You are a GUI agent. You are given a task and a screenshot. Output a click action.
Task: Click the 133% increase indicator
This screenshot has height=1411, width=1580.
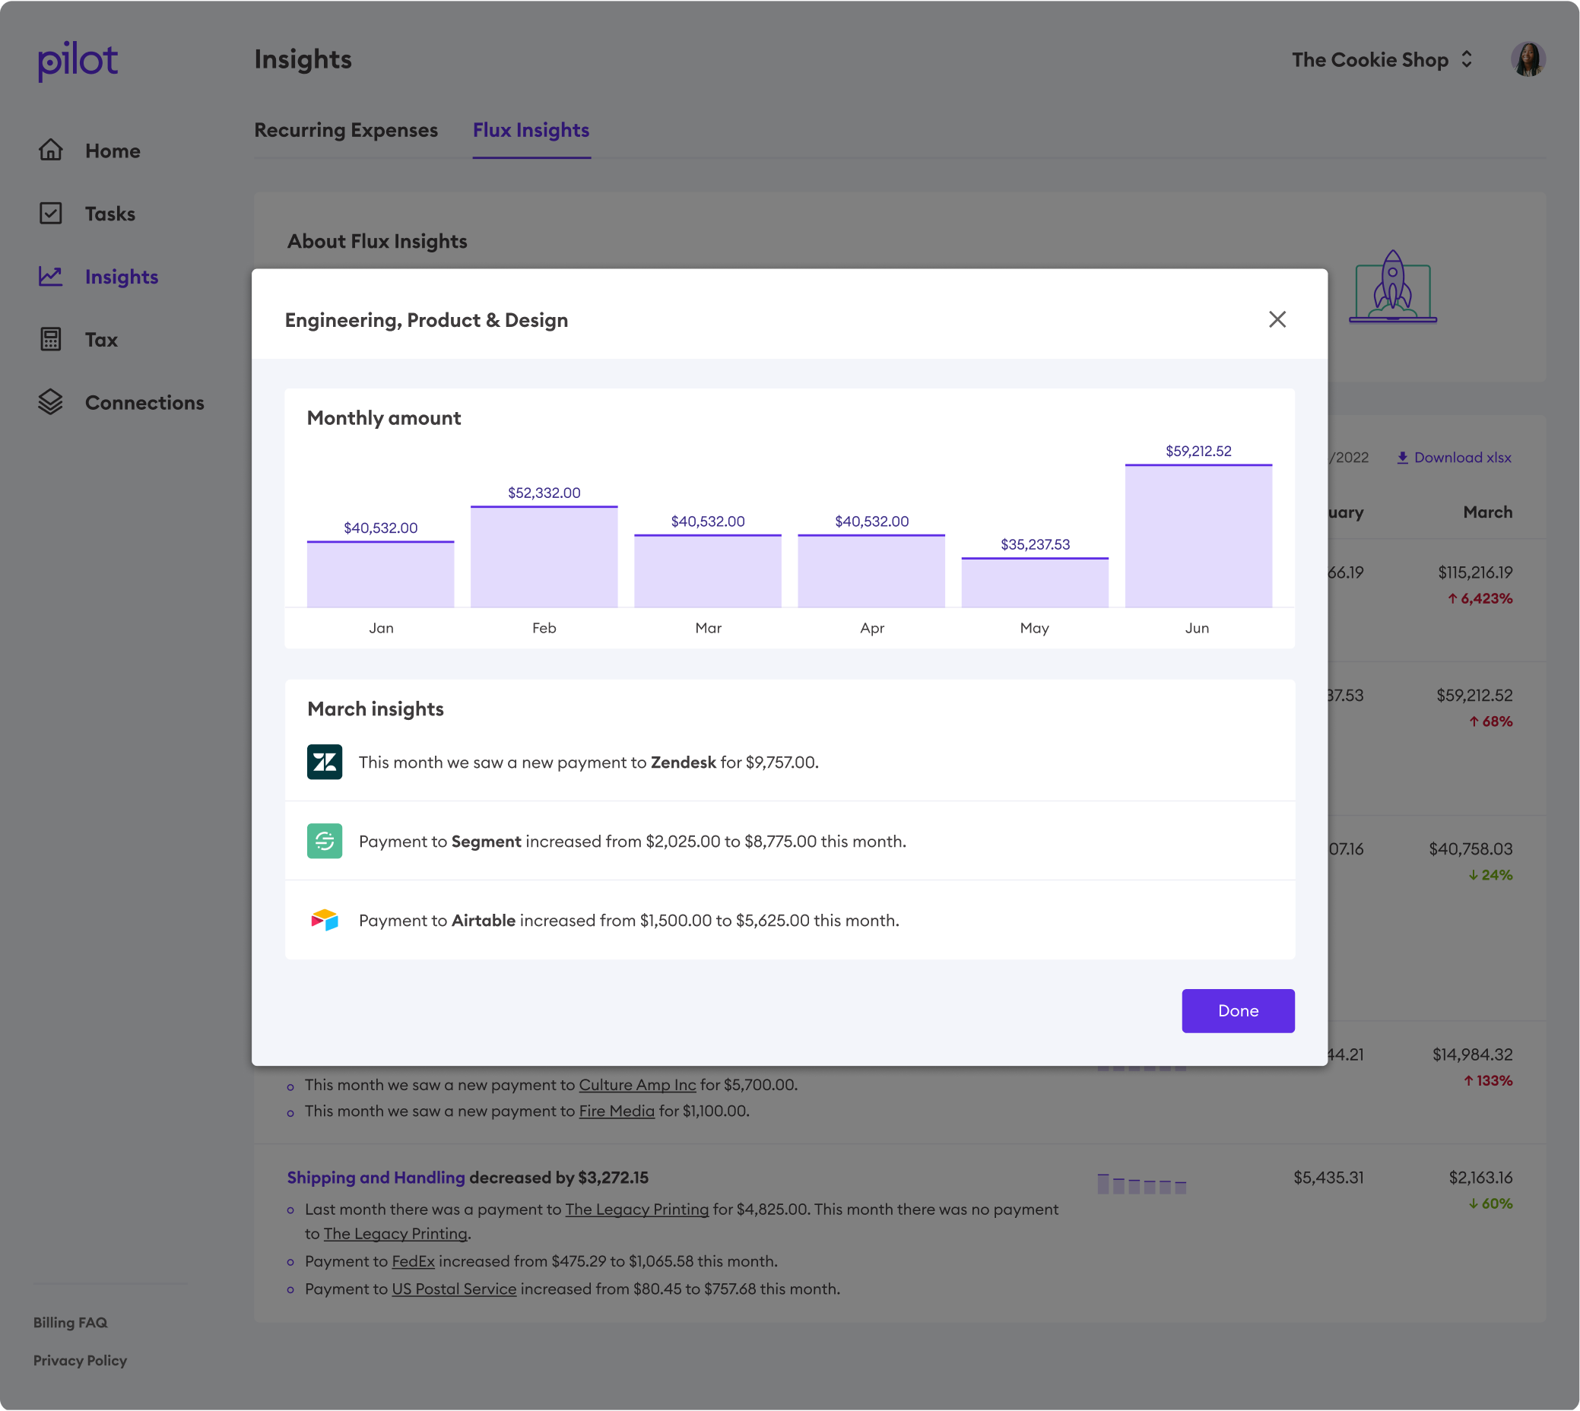[x=1487, y=1081]
